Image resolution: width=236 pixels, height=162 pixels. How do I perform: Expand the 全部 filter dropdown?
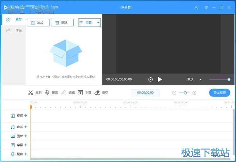tap(89, 23)
